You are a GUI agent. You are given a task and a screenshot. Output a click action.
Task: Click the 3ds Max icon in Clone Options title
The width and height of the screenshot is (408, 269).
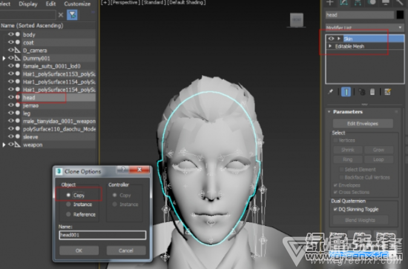click(x=59, y=171)
